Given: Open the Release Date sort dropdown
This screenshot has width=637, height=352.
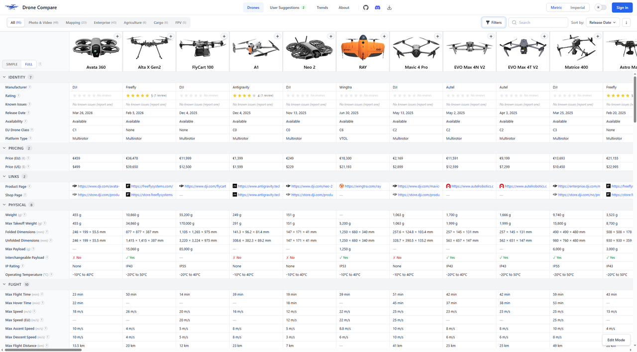Looking at the screenshot, I should [x=603, y=22].
